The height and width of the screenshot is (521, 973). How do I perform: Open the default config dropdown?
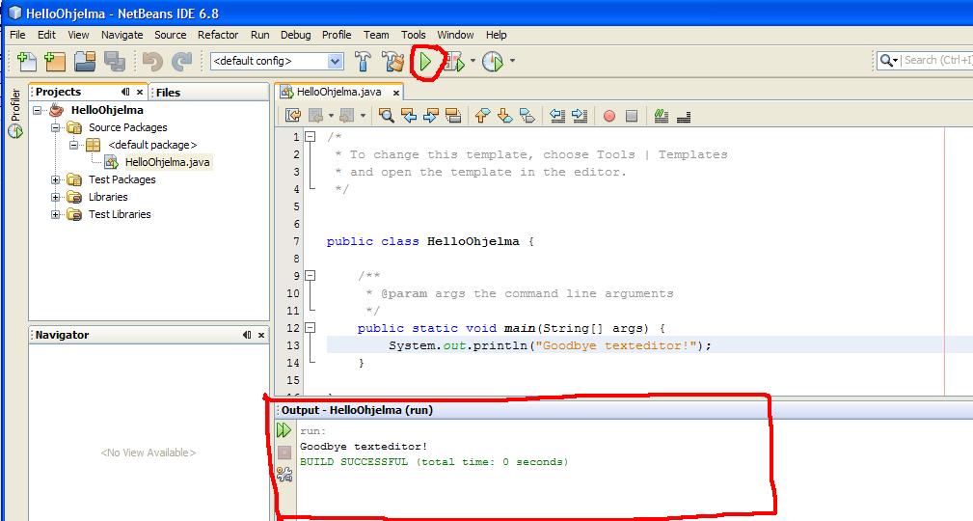[x=335, y=61]
